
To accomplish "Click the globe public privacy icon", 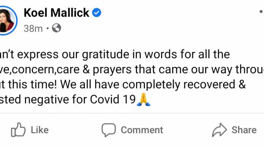I will [57, 28].
